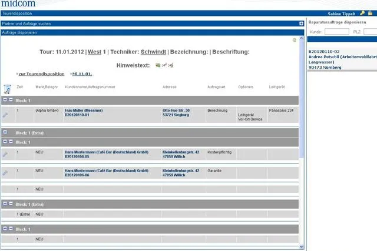Expand the Partner und Aufträge suchen panel
The width and height of the screenshot is (377, 251).
tap(301, 24)
